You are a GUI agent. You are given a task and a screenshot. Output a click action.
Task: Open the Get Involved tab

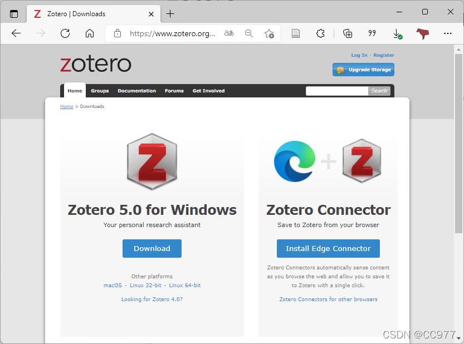point(209,91)
